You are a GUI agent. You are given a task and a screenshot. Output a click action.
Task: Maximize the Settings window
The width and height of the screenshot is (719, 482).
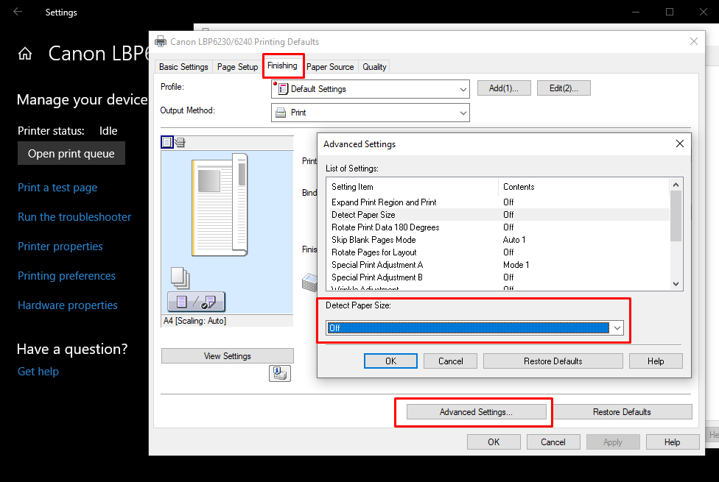(x=670, y=12)
